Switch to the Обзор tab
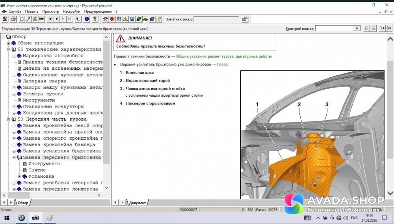 pyautogui.click(x=23, y=203)
